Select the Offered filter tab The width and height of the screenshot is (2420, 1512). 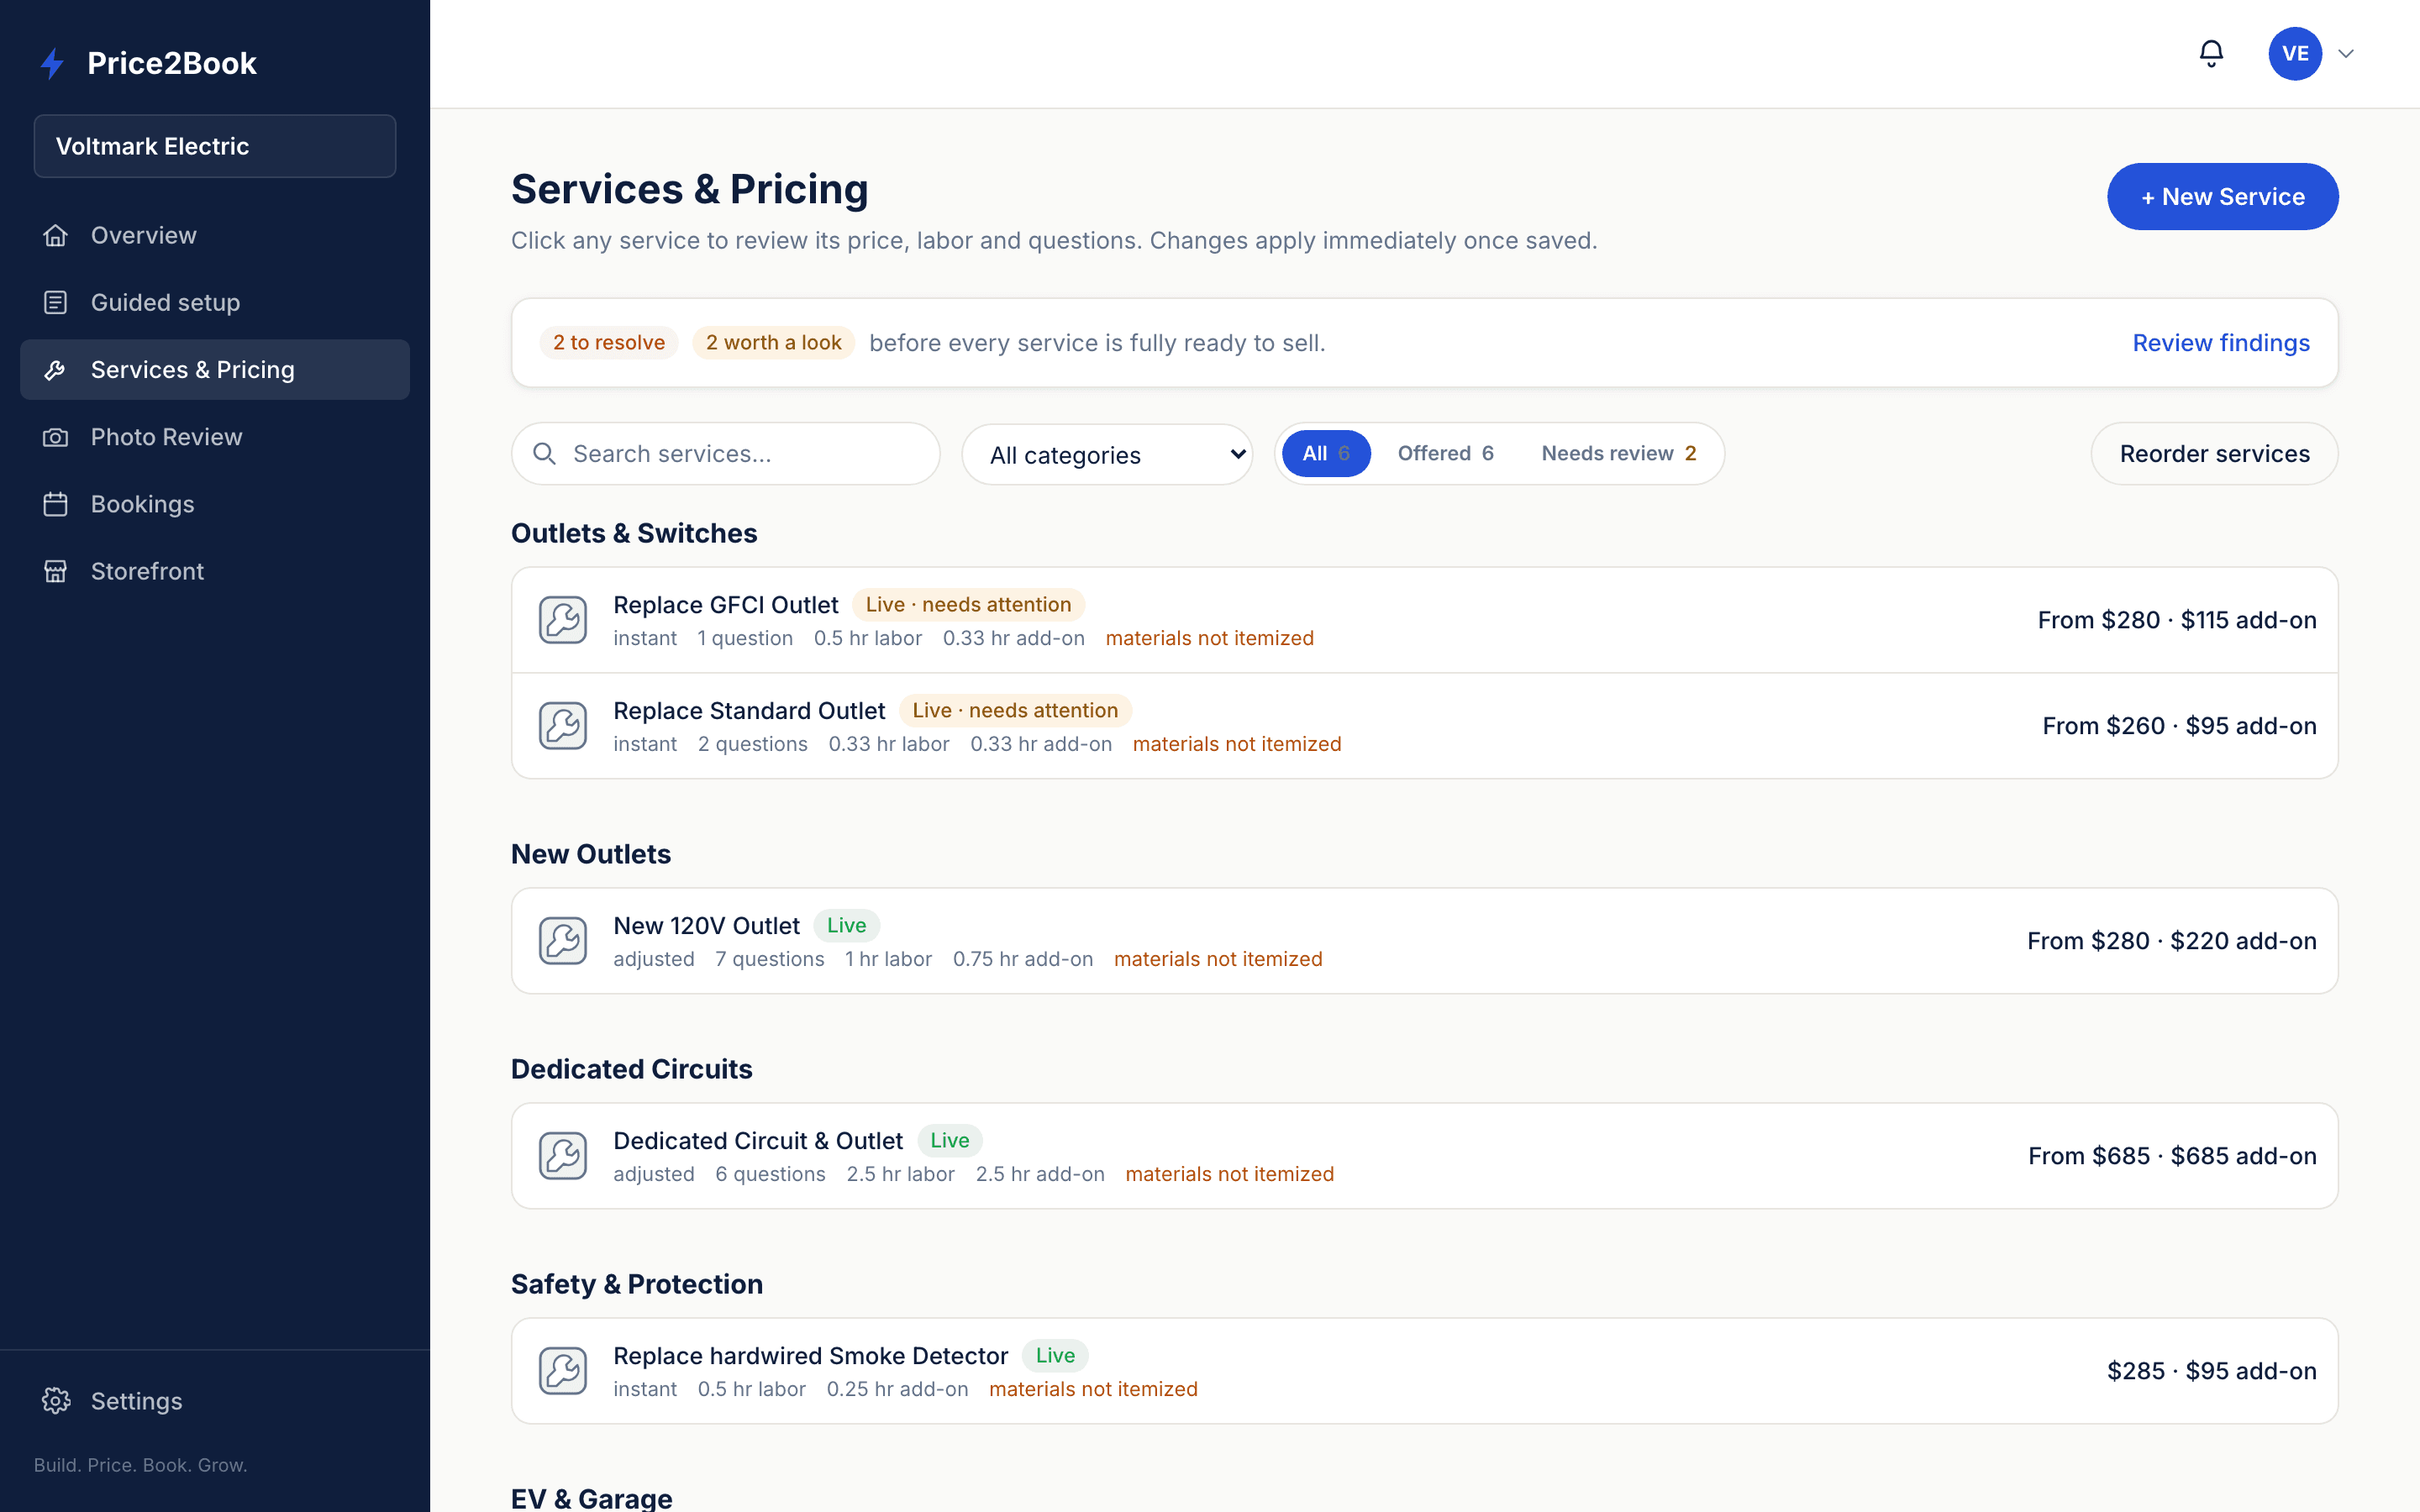(1445, 454)
